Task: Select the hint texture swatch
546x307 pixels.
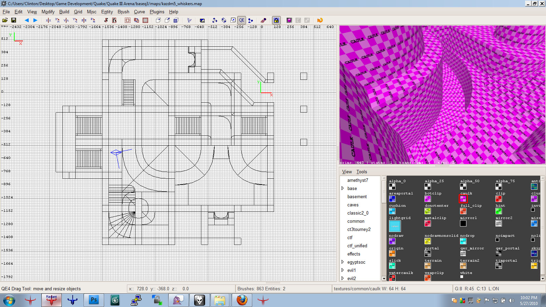Action: point(499,211)
